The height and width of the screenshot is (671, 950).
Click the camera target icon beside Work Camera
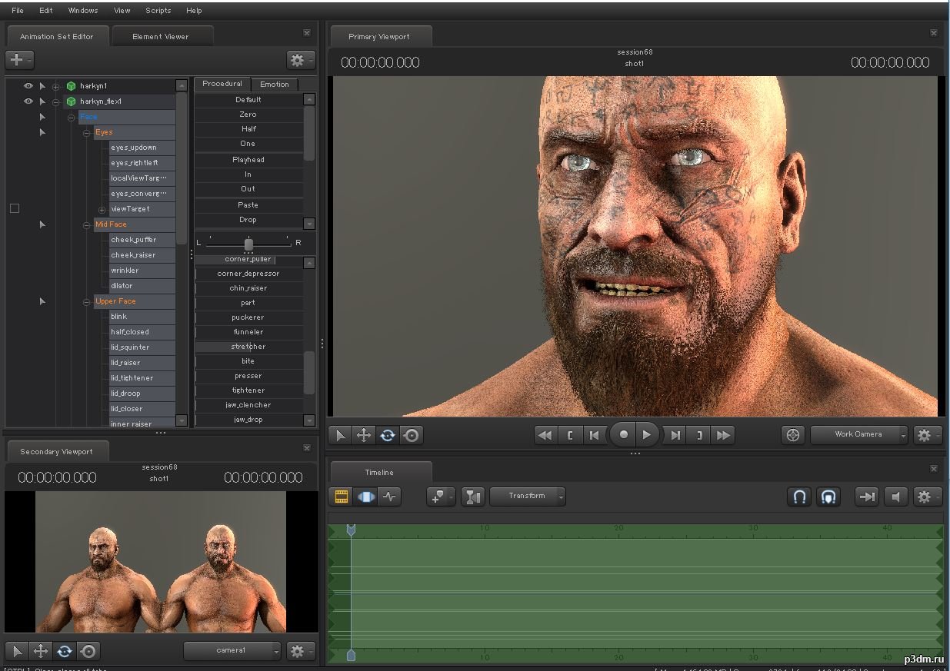pos(792,435)
